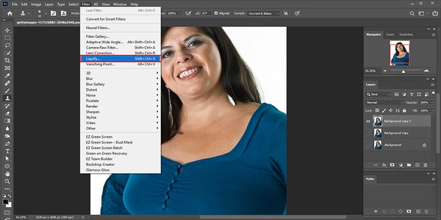Select the Hand tool

(7, 174)
